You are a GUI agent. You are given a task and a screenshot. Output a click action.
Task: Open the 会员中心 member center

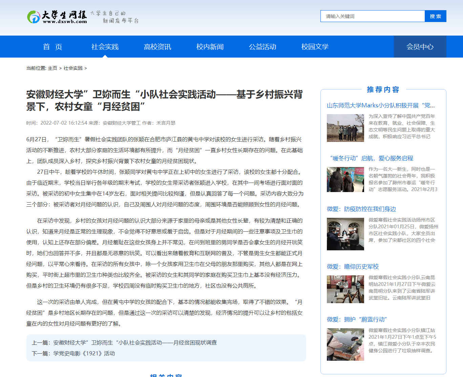click(420, 47)
